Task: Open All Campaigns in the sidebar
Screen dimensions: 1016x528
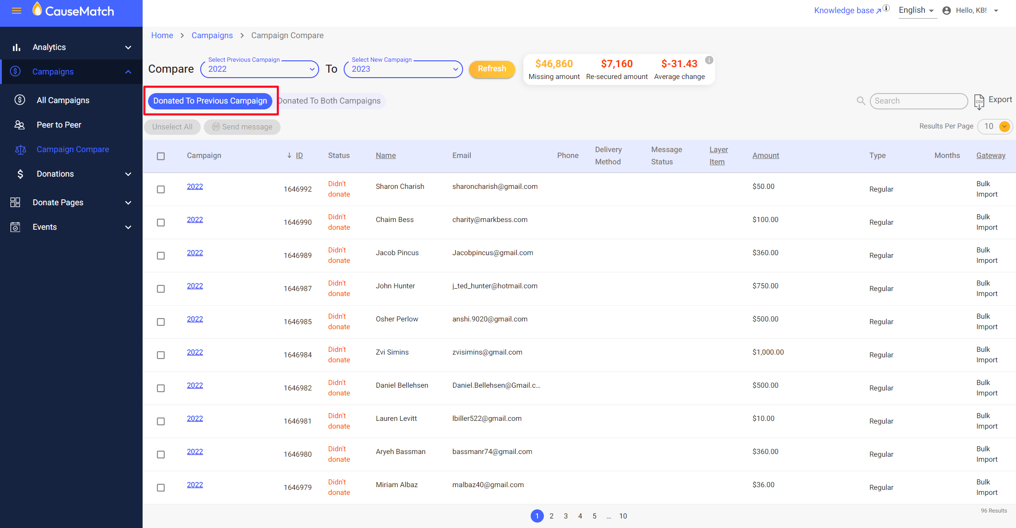Action: pyautogui.click(x=63, y=100)
